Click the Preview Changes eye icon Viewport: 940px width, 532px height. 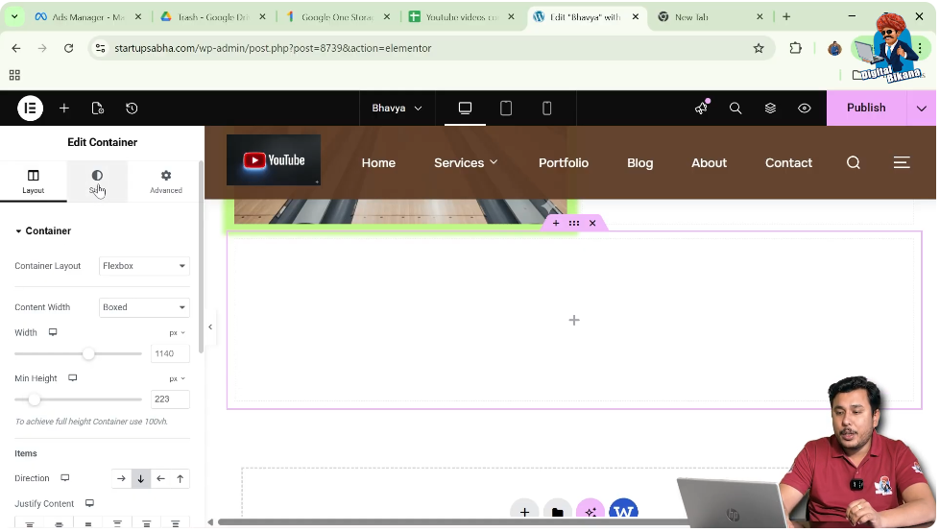point(805,109)
